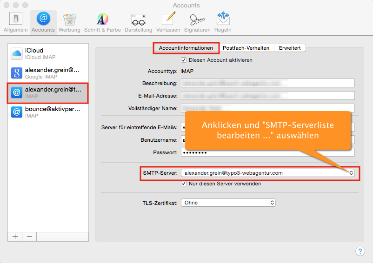The height and width of the screenshot is (263, 373).
Task: Click the 'Benutzername:' label
Action: pos(159,140)
